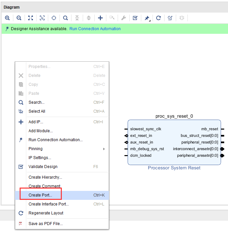The image size is (228, 231).
Task: Click the Zoom In toolbar icon
Action: tap(7, 18)
